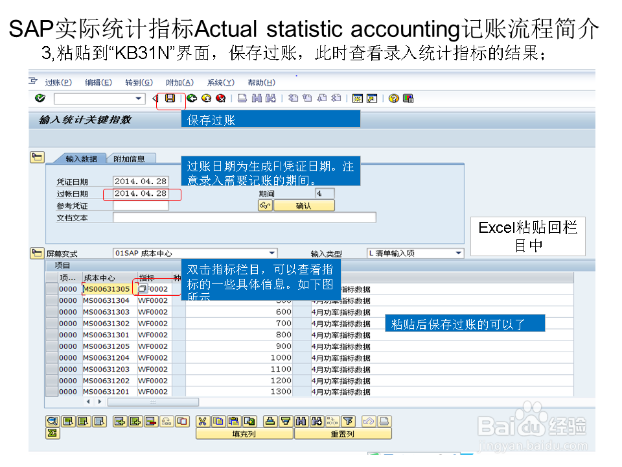Open the 过账(P) menu
The image size is (622, 467).
pyautogui.click(x=58, y=82)
